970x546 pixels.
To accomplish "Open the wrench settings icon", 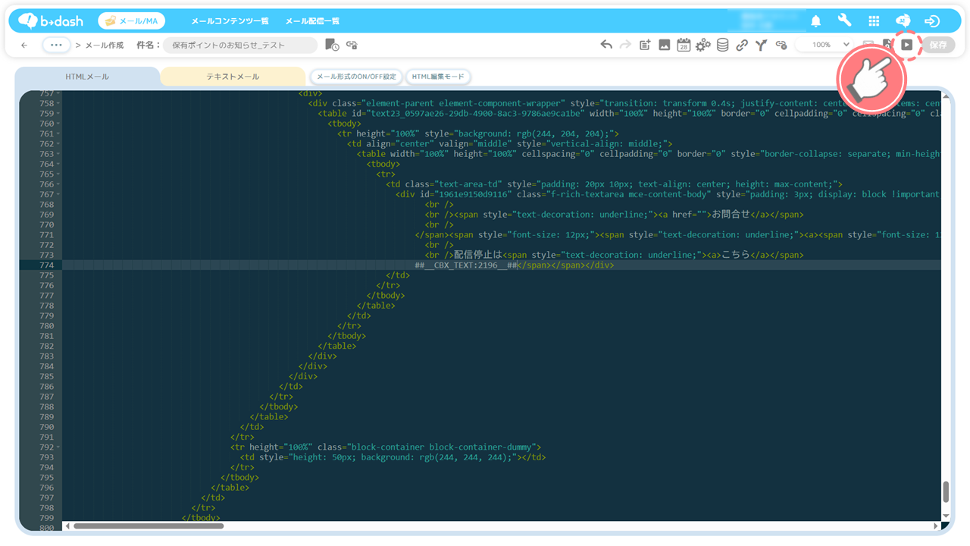I will click(844, 20).
